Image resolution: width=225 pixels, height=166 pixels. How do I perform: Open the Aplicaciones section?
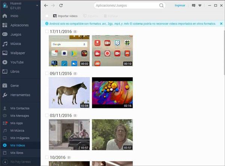point(15,25)
